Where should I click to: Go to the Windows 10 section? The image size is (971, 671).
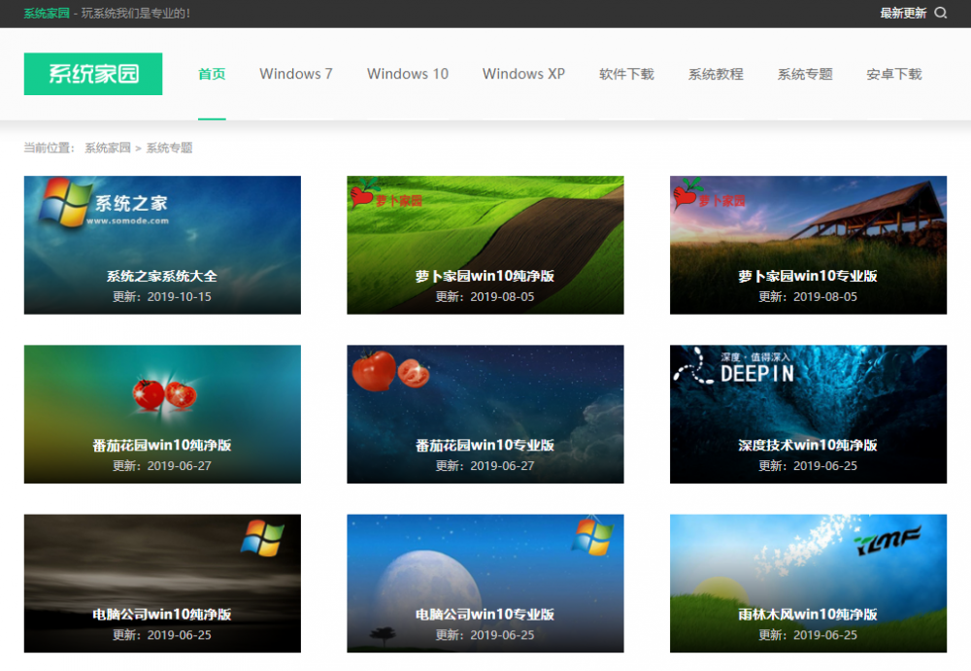coord(408,74)
